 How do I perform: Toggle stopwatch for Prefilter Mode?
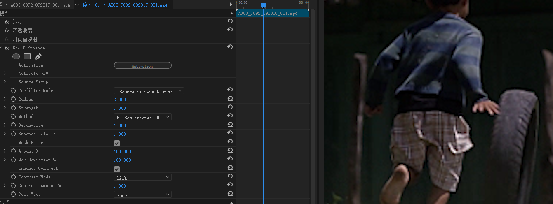tap(13, 90)
